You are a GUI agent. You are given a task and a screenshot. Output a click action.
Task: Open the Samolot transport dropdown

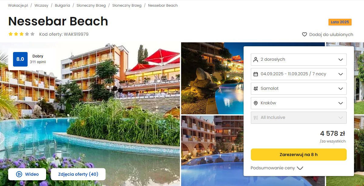coord(299,89)
